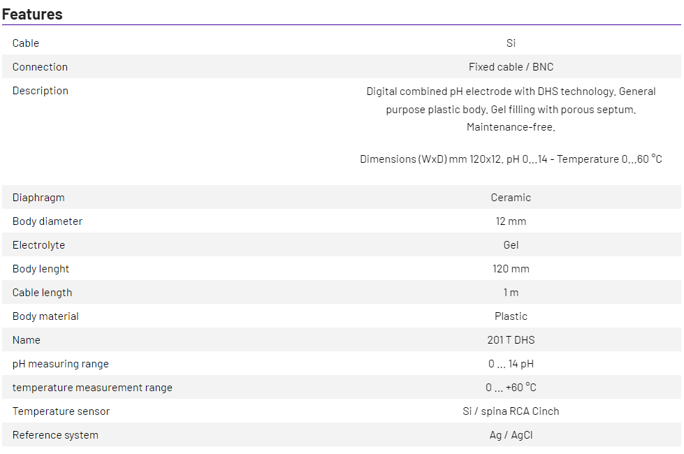Select the 12 mm diameter value
Screen dimensions: 684x454
(x=511, y=221)
